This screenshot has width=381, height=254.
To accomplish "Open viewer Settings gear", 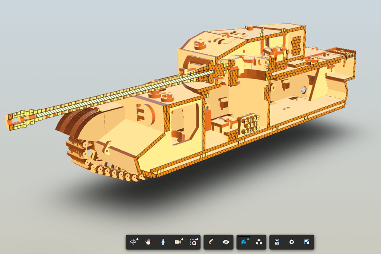I will pyautogui.click(x=292, y=242).
